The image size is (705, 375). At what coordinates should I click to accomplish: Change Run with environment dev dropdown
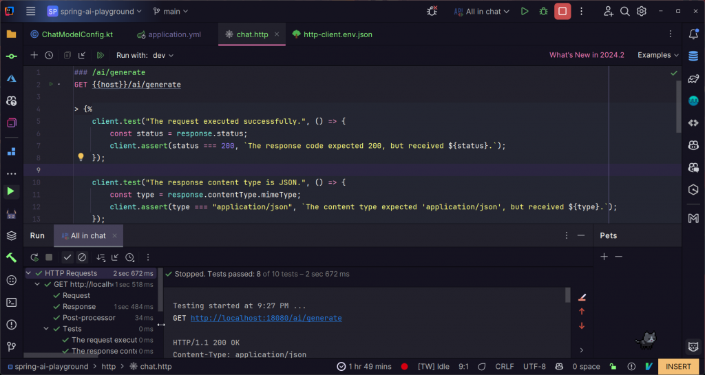(163, 55)
